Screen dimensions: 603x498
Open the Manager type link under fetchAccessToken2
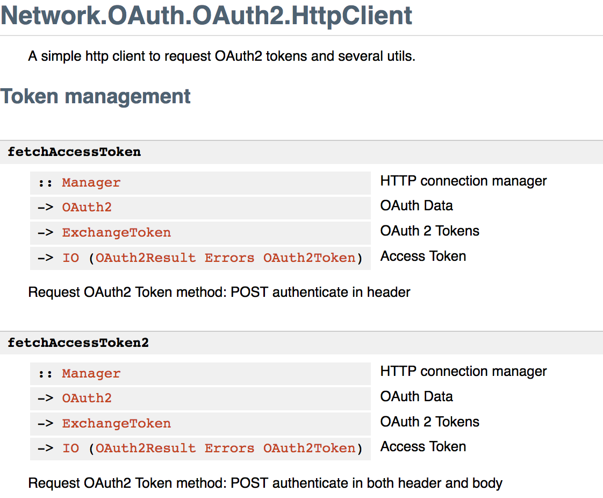[91, 373]
